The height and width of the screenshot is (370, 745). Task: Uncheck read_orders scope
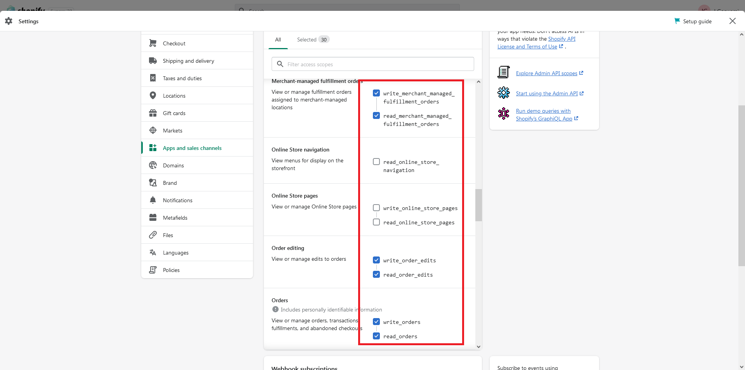[376, 336]
